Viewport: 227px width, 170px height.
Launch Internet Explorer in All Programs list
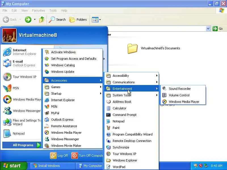click(73, 100)
